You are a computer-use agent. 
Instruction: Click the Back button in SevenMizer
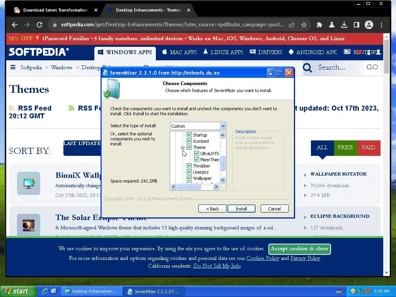[212, 208]
